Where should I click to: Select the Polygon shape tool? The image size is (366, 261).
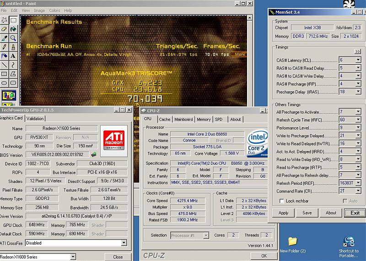13,74
